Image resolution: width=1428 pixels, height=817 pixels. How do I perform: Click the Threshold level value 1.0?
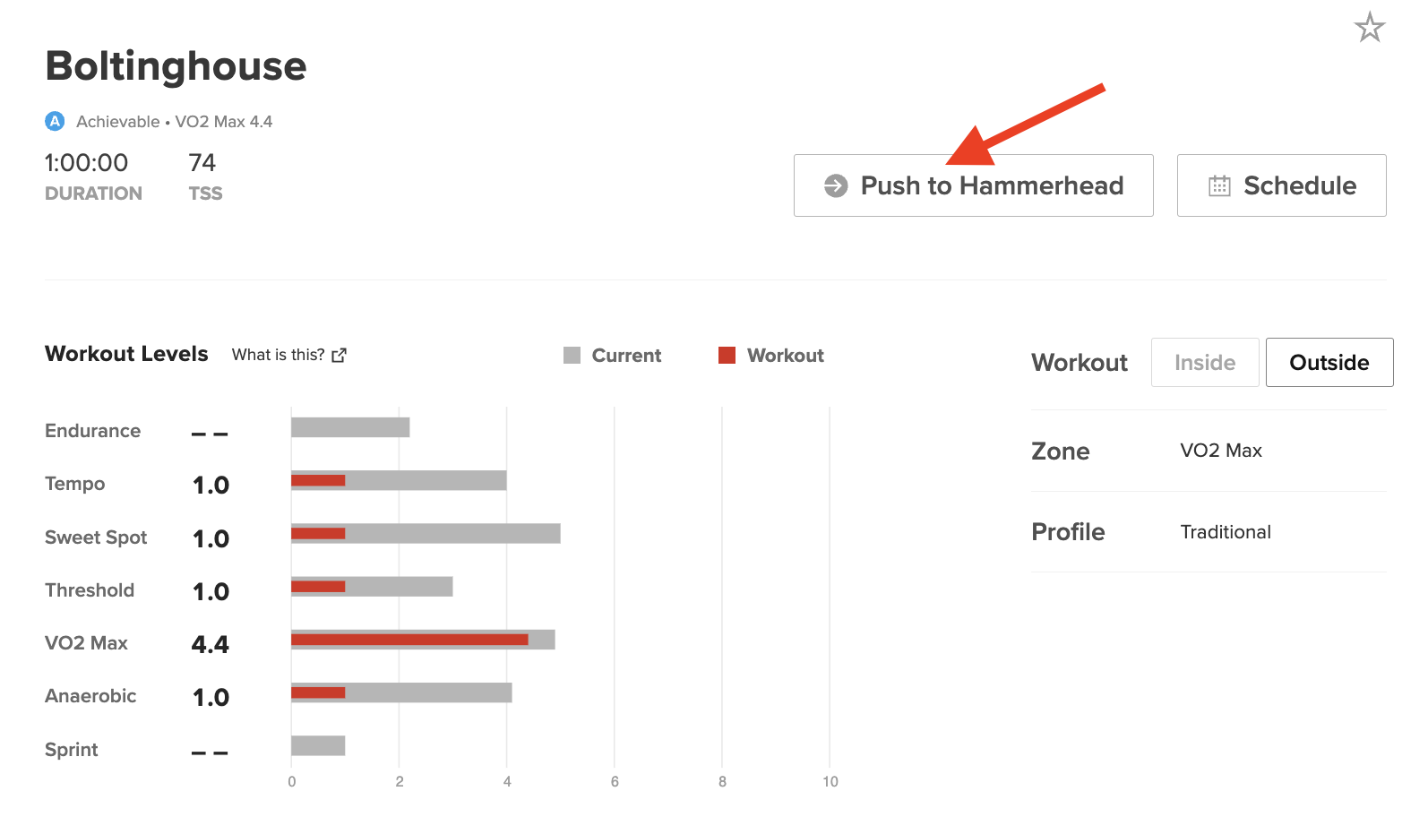pos(211,591)
